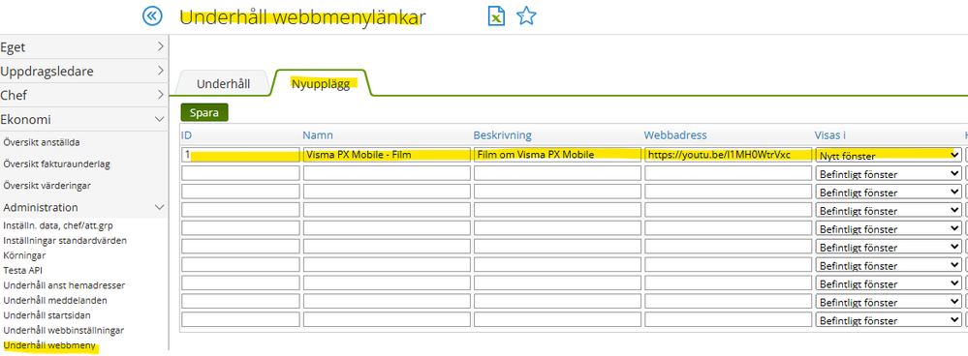Click ID field containing 1

[240, 155]
